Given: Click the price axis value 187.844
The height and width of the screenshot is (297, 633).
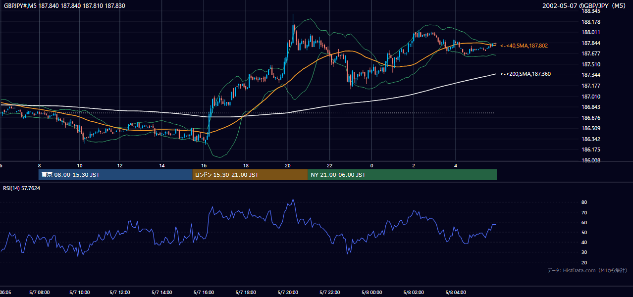Looking at the screenshot, I should [x=591, y=43].
